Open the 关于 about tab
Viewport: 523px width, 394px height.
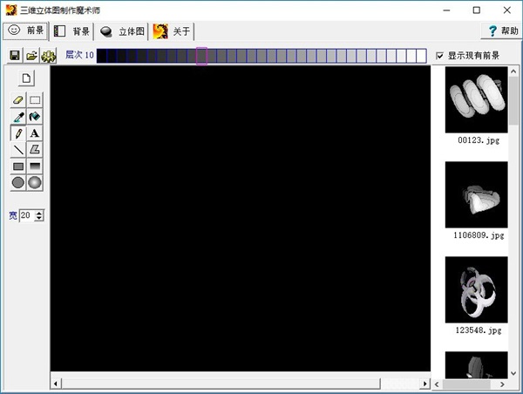pyautogui.click(x=173, y=31)
